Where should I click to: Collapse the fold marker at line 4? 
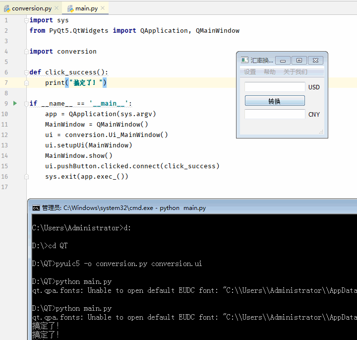pyautogui.click(x=26, y=52)
